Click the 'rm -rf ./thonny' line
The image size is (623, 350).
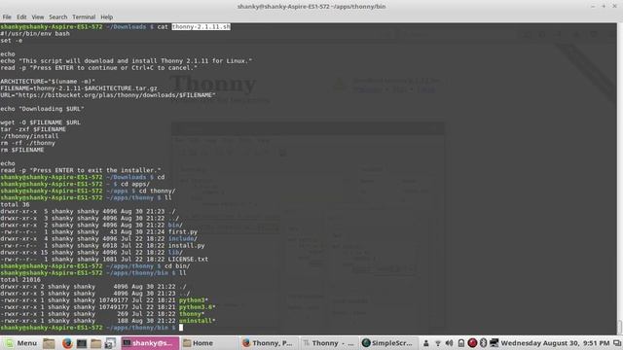(27, 143)
